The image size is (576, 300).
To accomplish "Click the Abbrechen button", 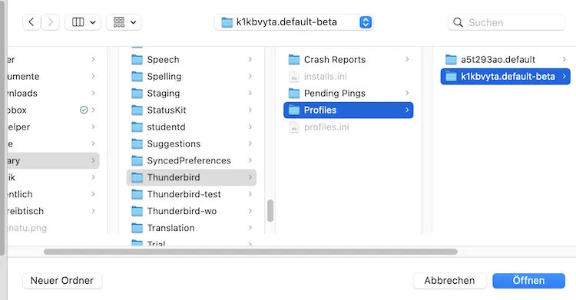I will coord(449,281).
